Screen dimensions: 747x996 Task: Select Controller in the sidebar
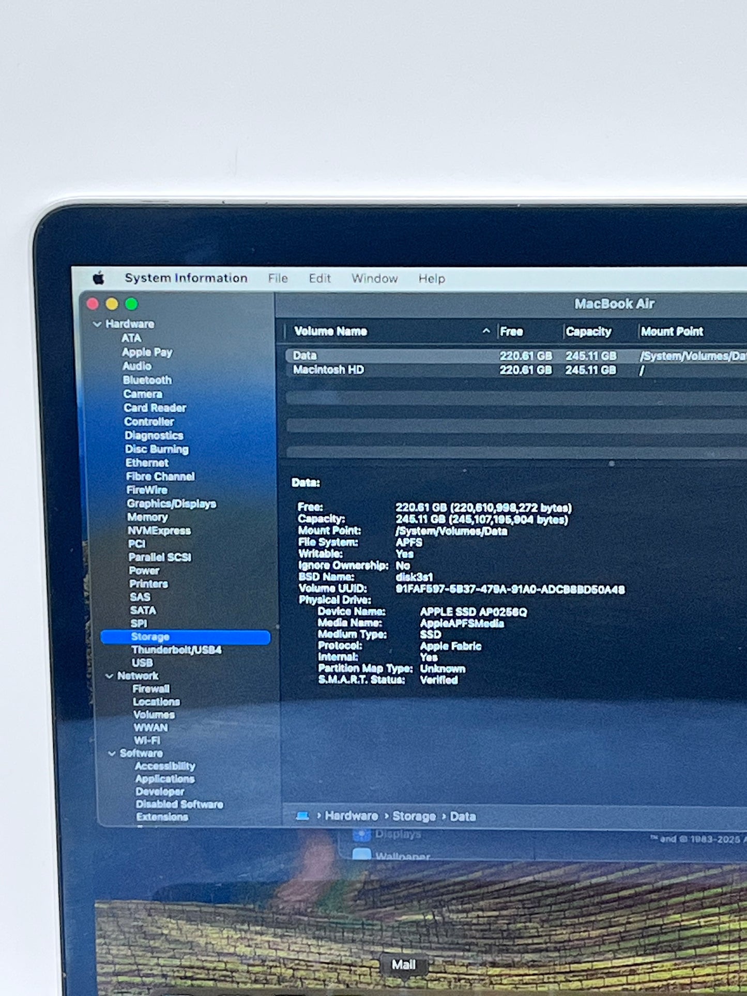tap(149, 422)
